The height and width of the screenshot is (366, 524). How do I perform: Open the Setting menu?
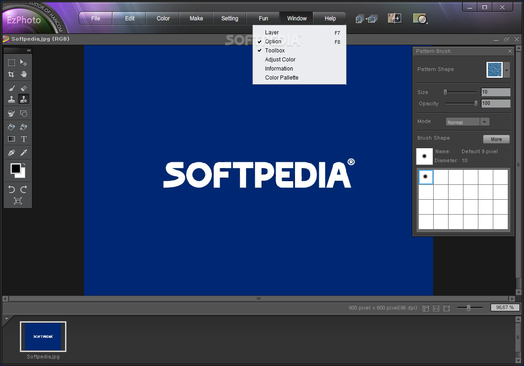tap(229, 19)
